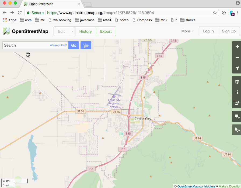Expand the More menu
Screen dimensions: 241x188
(187, 31)
